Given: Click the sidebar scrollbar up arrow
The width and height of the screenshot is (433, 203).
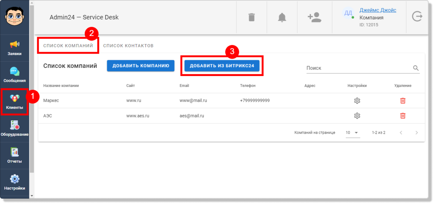Looking at the screenshot, I should click(32, 3).
